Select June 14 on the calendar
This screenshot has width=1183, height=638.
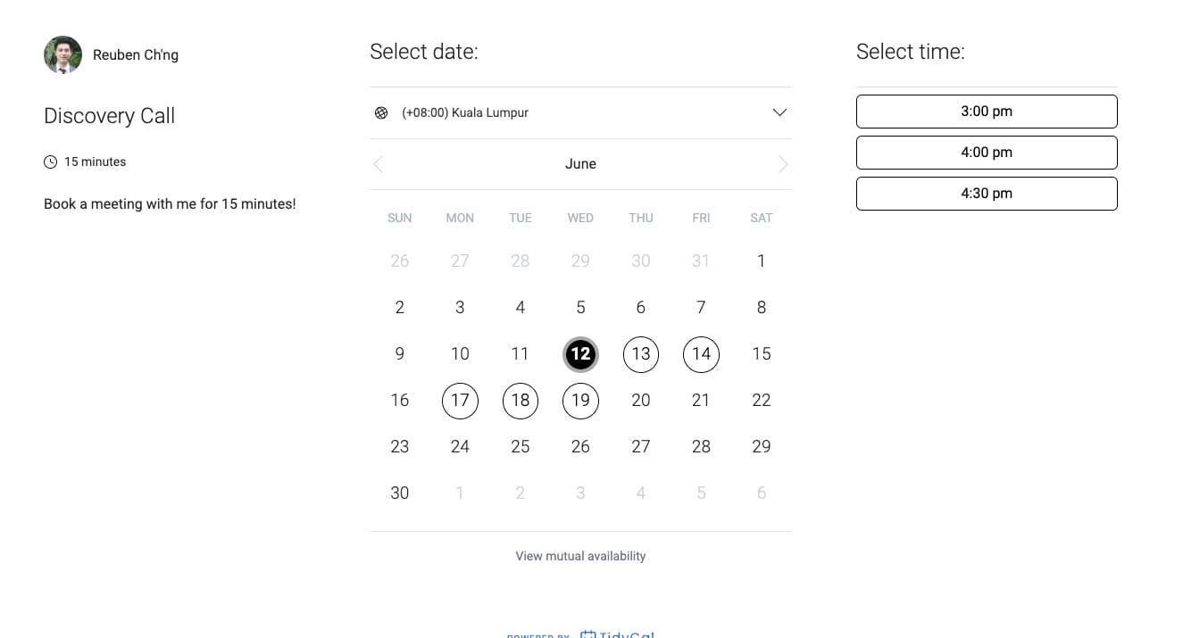(x=701, y=354)
